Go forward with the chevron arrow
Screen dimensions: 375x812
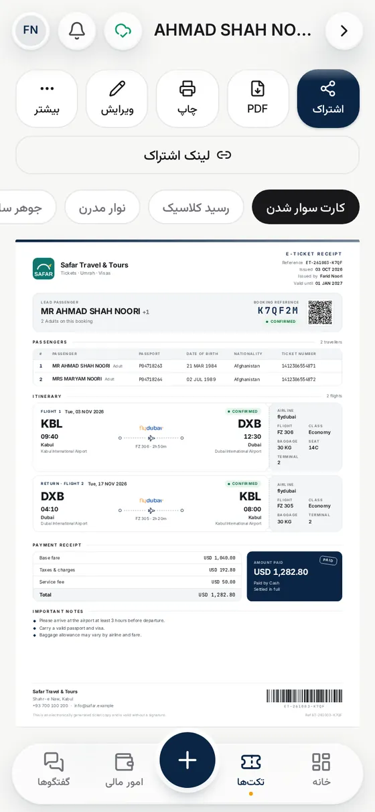click(344, 31)
